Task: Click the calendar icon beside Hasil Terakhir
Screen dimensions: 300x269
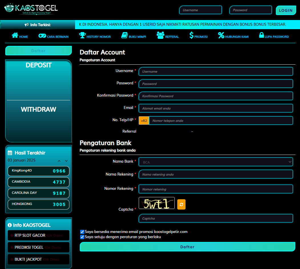Action: coord(10,153)
